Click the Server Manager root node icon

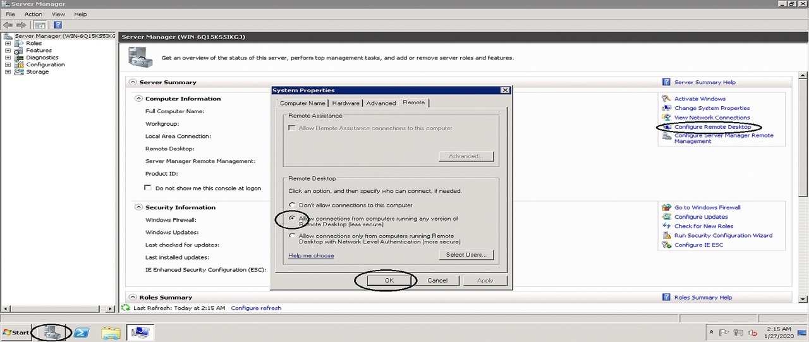[x=8, y=36]
